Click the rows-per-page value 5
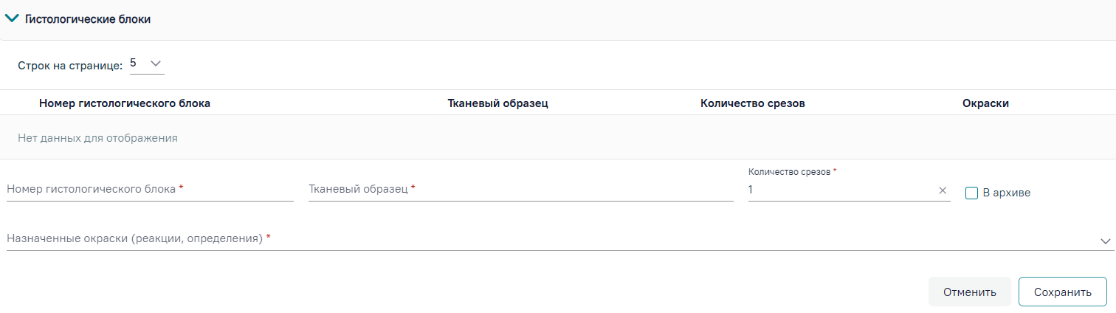This screenshot has width=1116, height=313. click(134, 63)
